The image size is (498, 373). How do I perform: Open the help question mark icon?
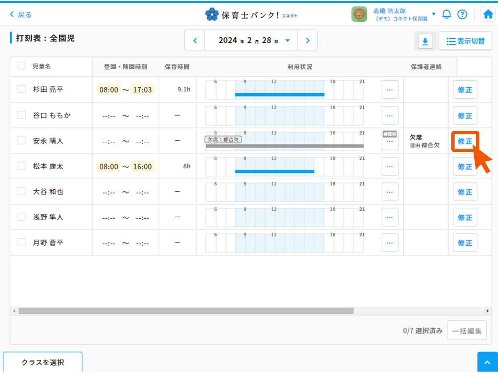tap(462, 14)
